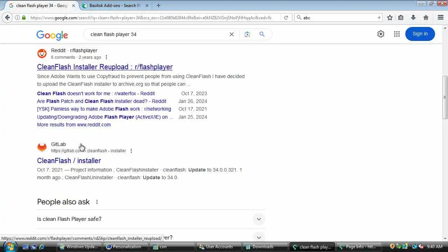Screen dimensions: 448x252
Task: Click the browser URL address field
Action: [150, 17]
